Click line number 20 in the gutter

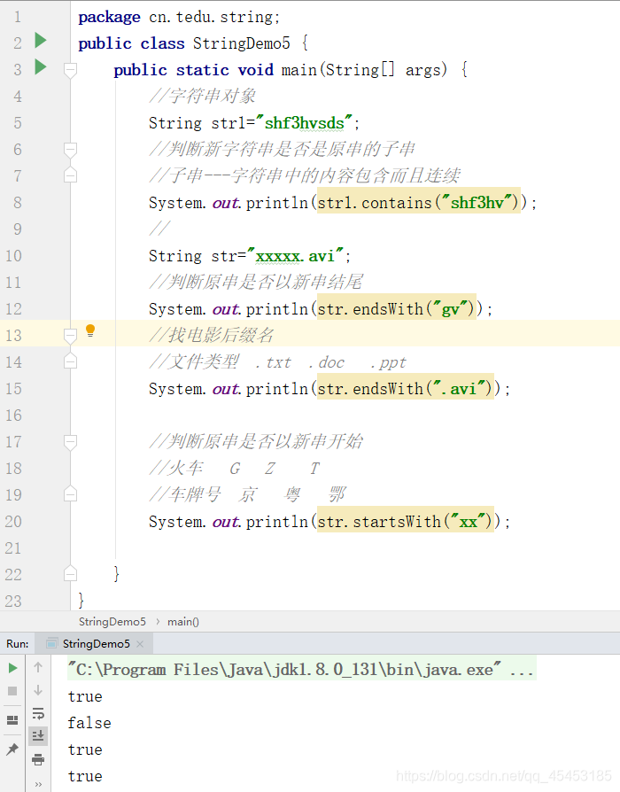(13, 521)
